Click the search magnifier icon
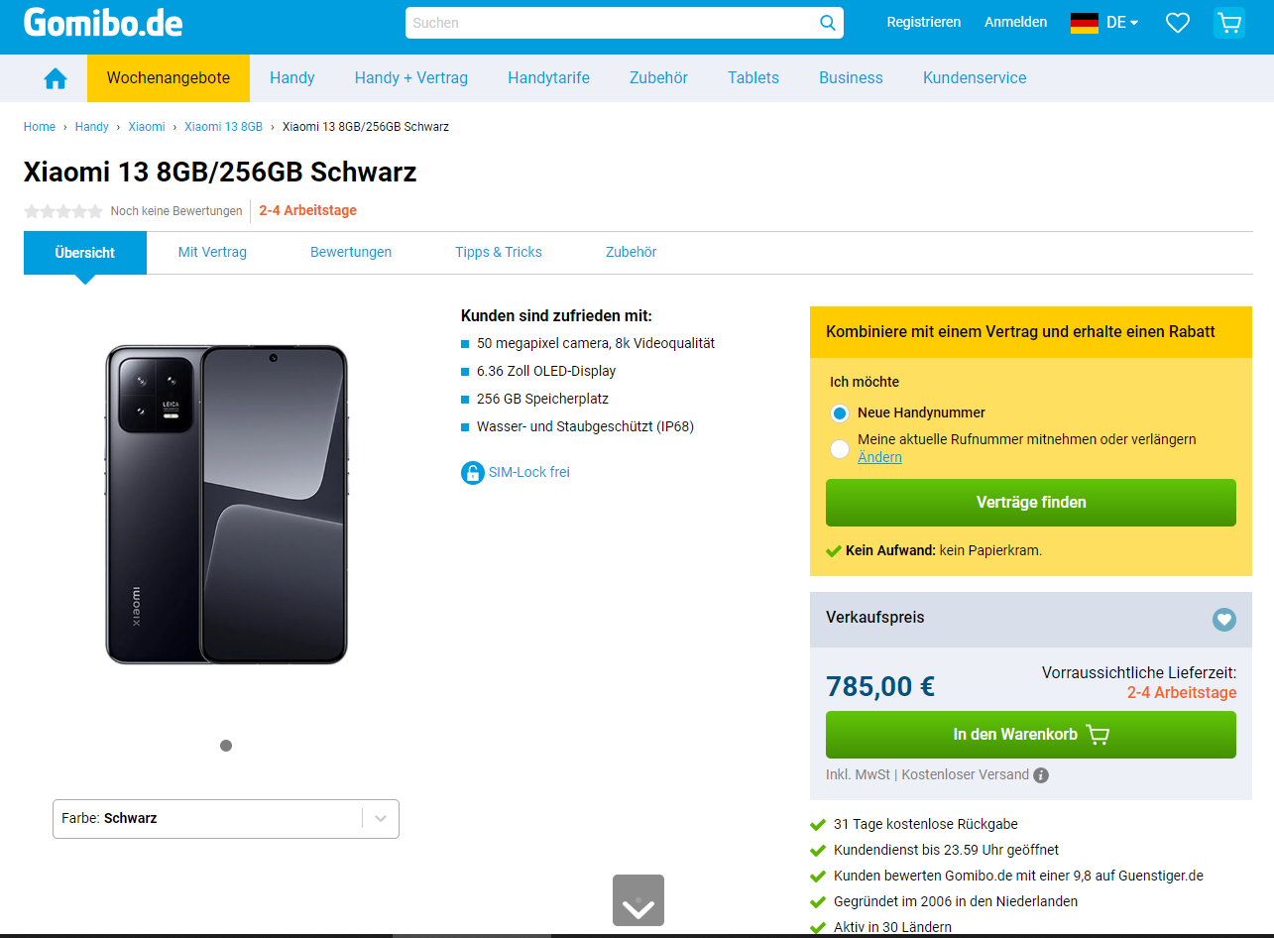The width and height of the screenshot is (1274, 938). click(827, 23)
